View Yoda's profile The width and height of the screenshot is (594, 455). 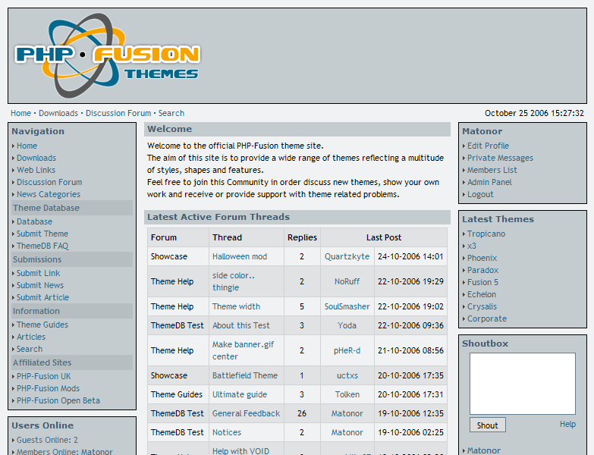point(347,325)
